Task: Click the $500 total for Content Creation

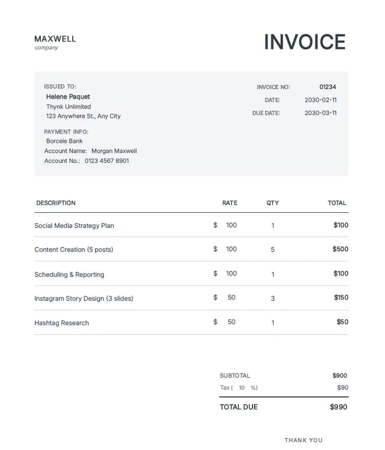Action: pyautogui.click(x=340, y=249)
